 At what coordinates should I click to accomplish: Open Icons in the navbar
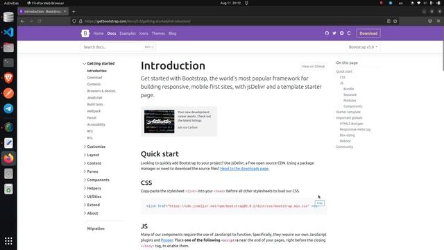click(x=144, y=33)
